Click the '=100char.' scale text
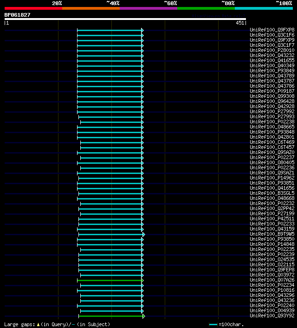 (x=231, y=324)
